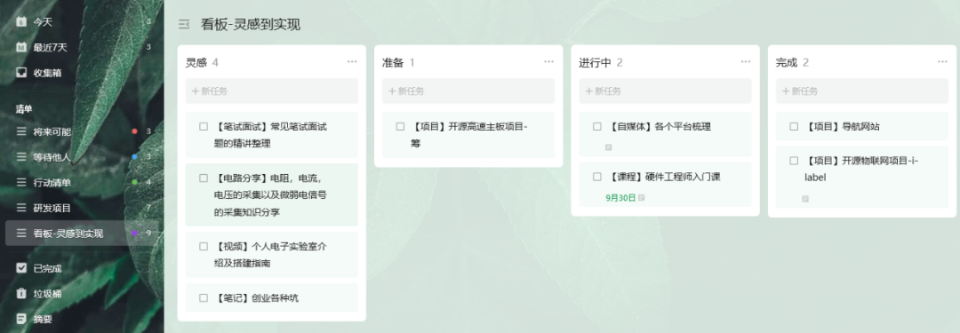Open the 开源高速主板项目 task card
Screen dimensions: 960x333
point(468,135)
